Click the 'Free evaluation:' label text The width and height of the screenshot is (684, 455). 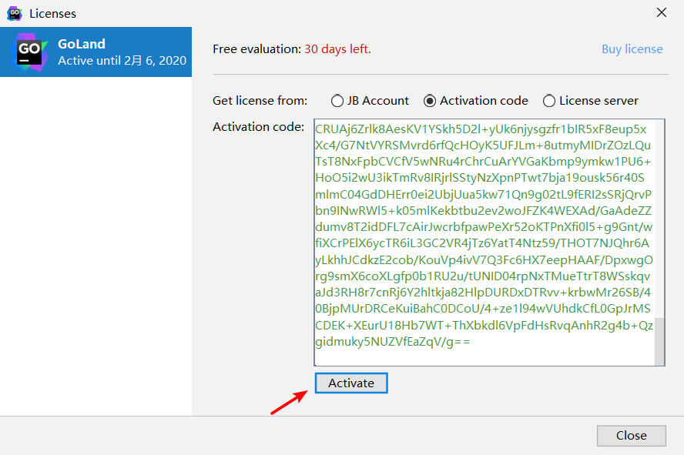[x=257, y=49]
